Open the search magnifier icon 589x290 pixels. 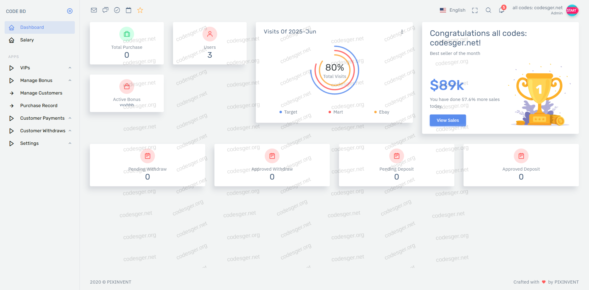tap(488, 10)
